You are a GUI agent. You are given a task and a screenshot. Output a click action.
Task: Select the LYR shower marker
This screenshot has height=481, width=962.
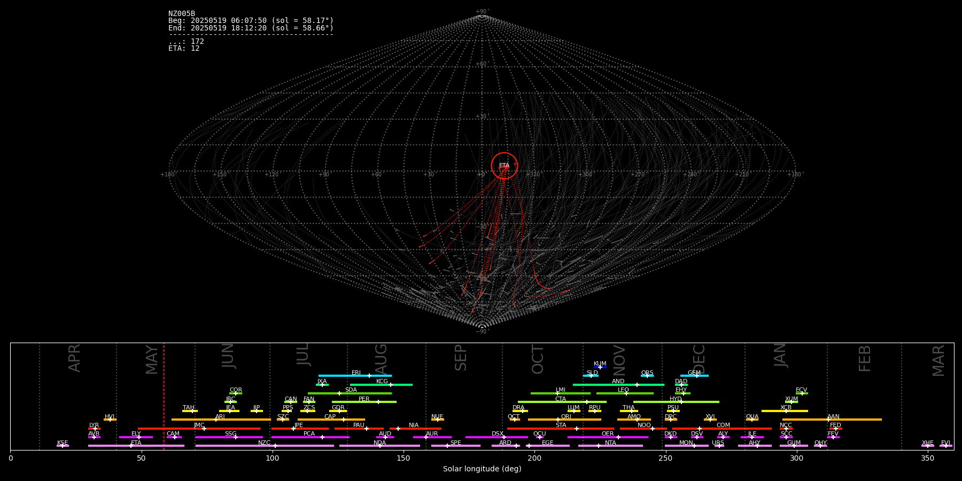95,429
